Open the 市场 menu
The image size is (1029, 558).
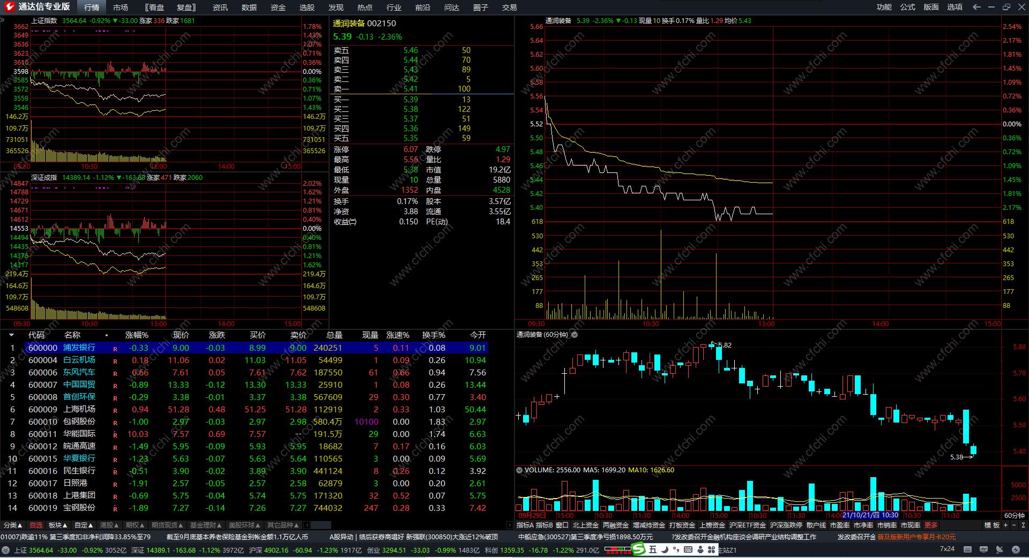[x=121, y=7]
